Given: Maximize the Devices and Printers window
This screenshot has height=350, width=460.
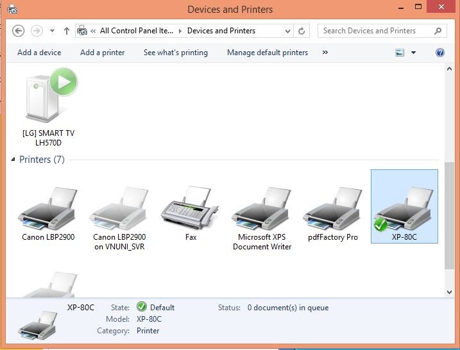Looking at the screenshot, I should [418, 7].
